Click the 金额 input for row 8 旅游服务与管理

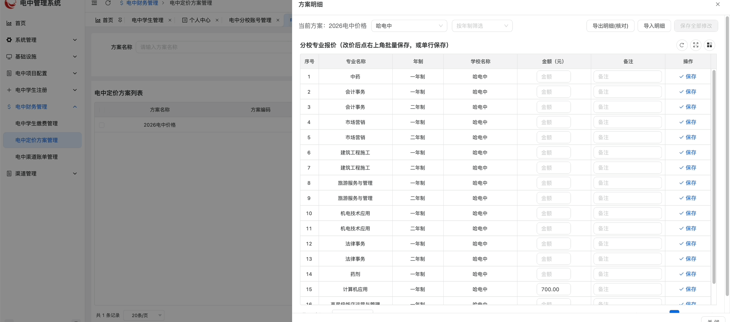pyautogui.click(x=554, y=183)
